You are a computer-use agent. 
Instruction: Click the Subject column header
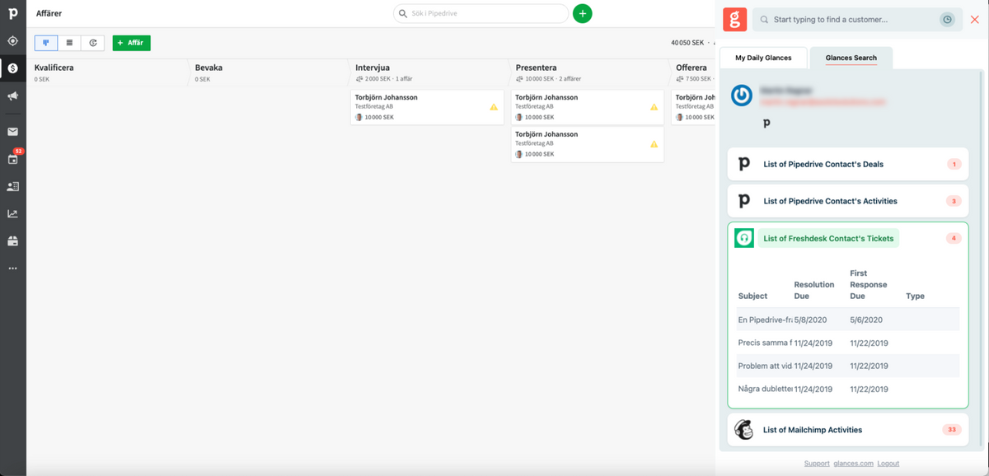pyautogui.click(x=752, y=296)
